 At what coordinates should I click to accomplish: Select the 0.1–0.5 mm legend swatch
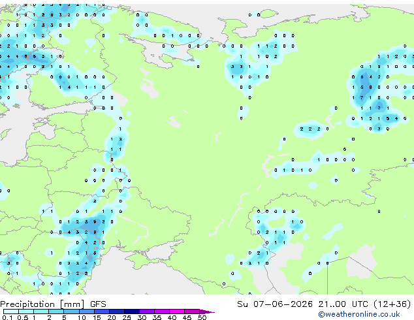coord(11,312)
